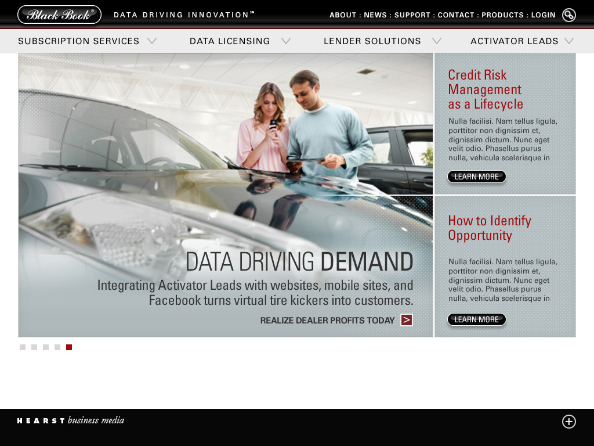Click Realize Dealer Profits Today link
Image resolution: width=594 pixels, height=446 pixels.
coord(327,321)
